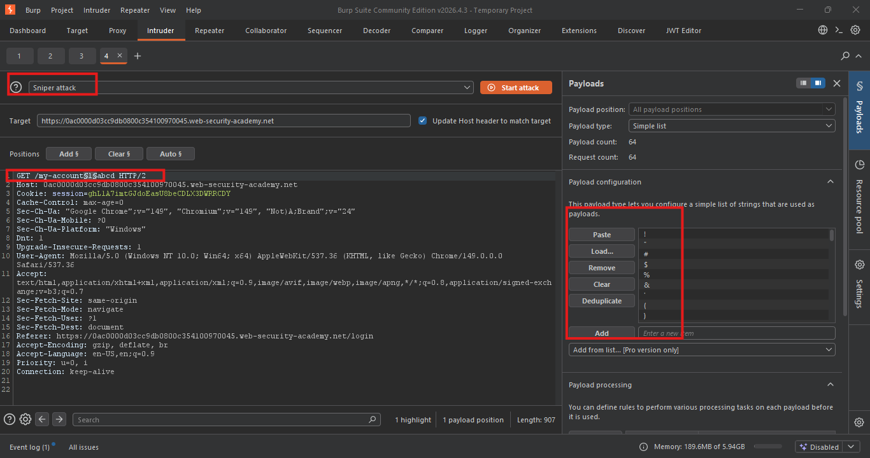Screen dimensions: 870x458
Task: Open the top-right settings gear icon
Action: (855, 30)
